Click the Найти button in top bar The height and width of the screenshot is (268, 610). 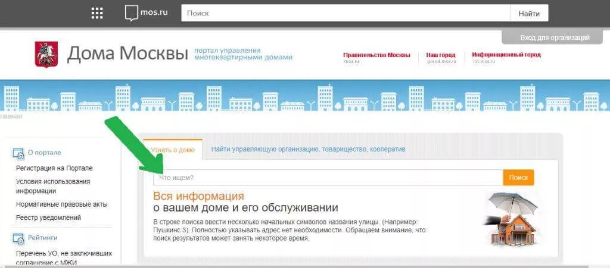(529, 13)
